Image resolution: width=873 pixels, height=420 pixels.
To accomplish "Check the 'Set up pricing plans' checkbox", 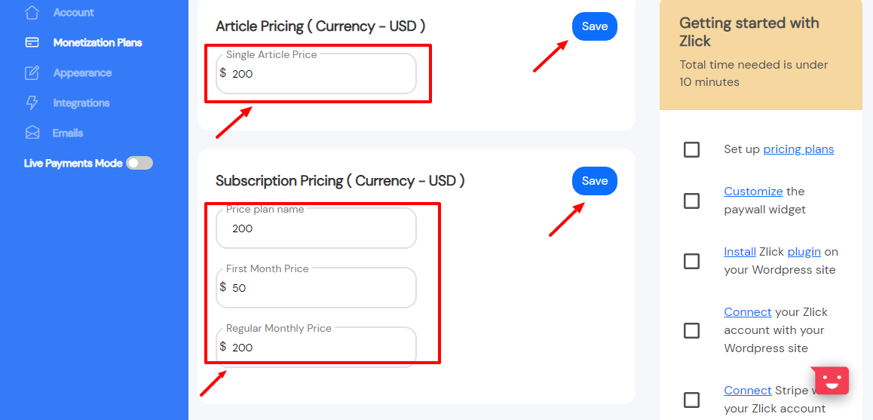I will (x=691, y=150).
